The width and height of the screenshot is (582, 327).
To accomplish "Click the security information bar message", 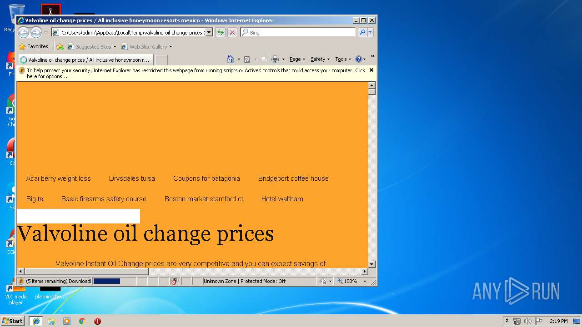I will click(x=196, y=73).
